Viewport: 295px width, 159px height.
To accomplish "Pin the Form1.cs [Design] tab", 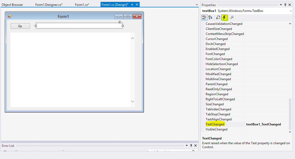I will click(x=132, y=4).
